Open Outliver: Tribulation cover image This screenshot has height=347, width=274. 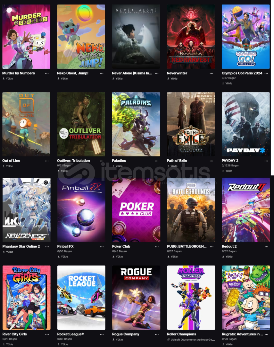pyautogui.click(x=81, y=124)
